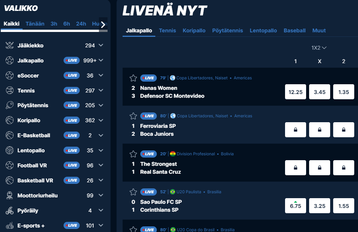This screenshot has width=358, height=232.
Task: Switch to the Tennis live tab
Action: tap(167, 30)
